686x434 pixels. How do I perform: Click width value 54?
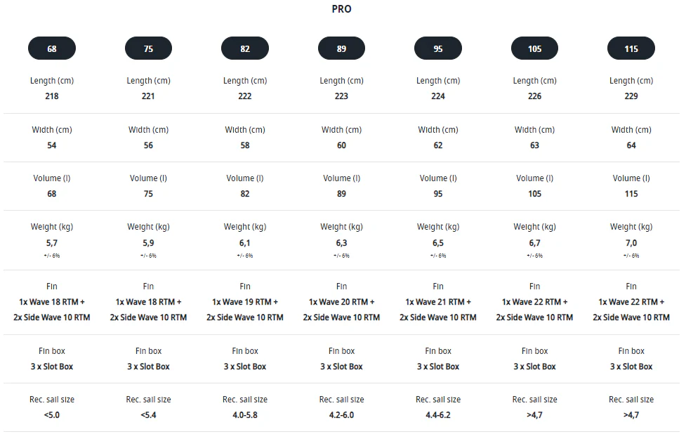pos(52,145)
